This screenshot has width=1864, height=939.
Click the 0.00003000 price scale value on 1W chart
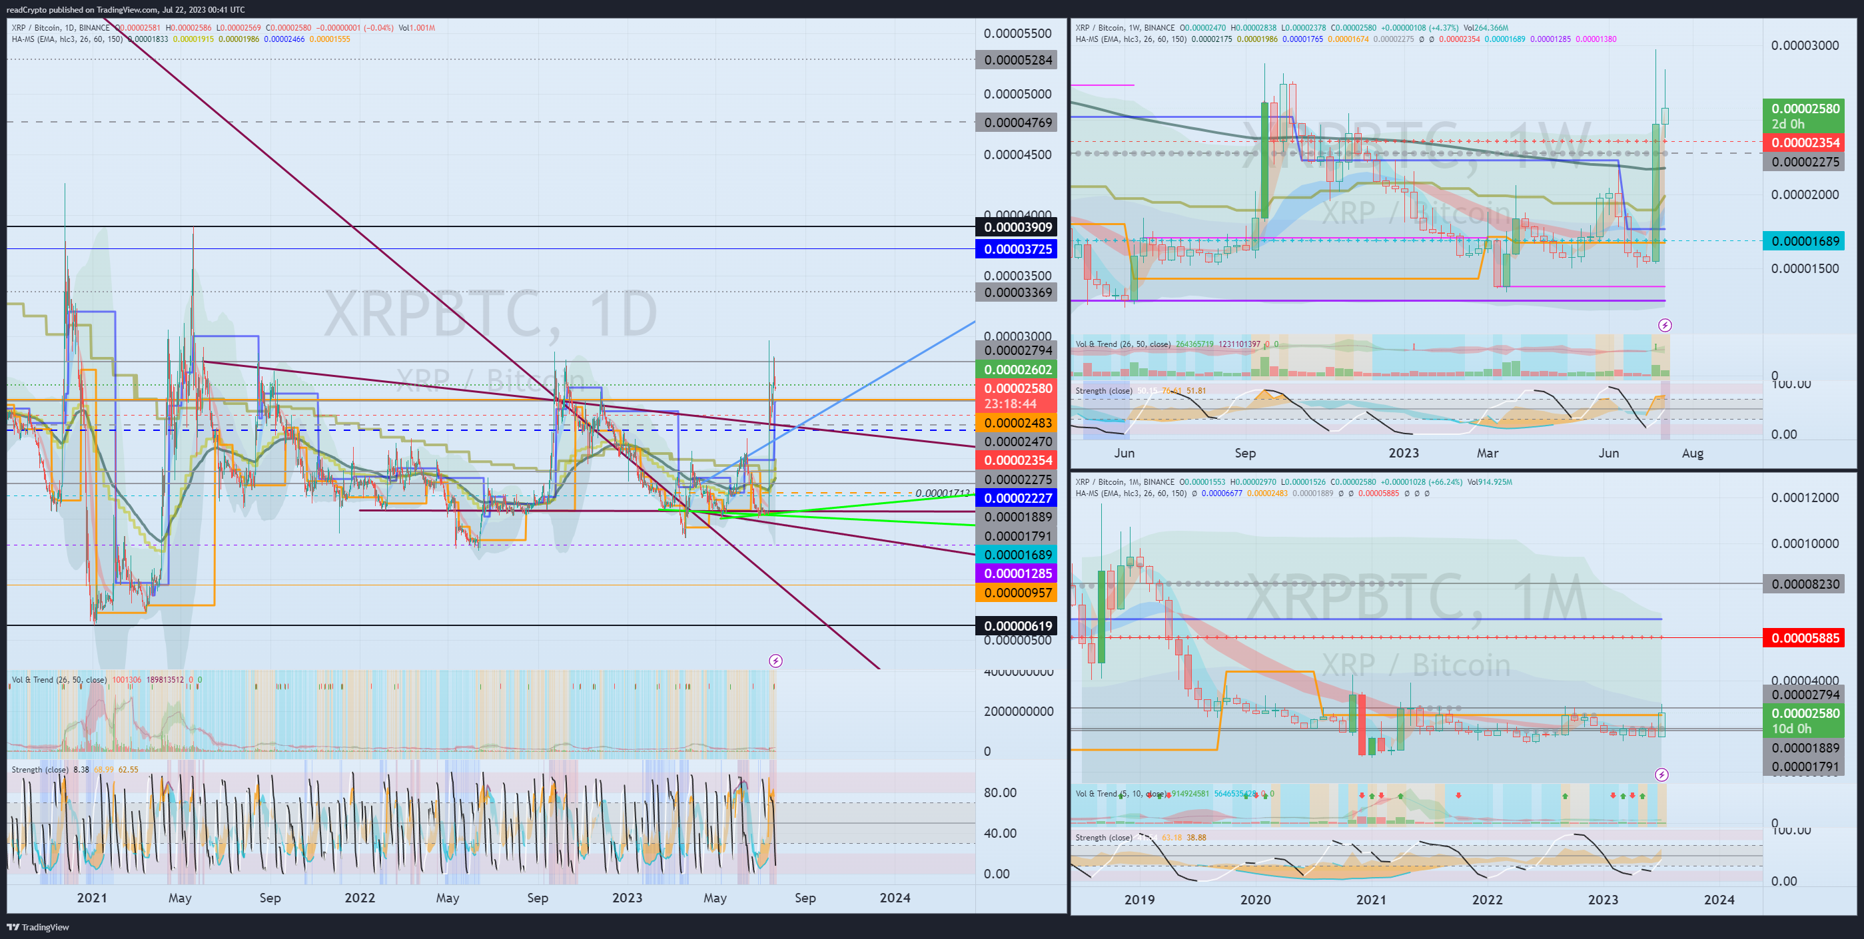tap(1805, 45)
